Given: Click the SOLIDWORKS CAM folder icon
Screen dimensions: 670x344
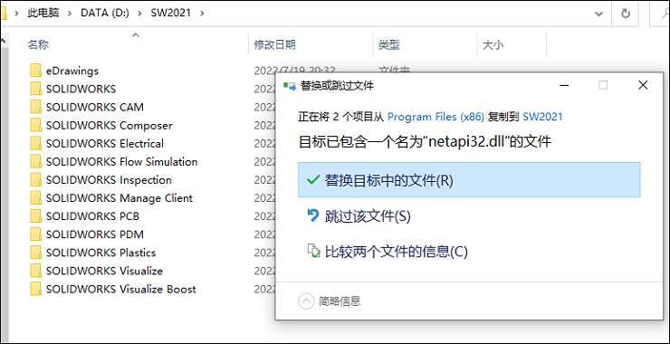Looking at the screenshot, I should click(x=35, y=107).
